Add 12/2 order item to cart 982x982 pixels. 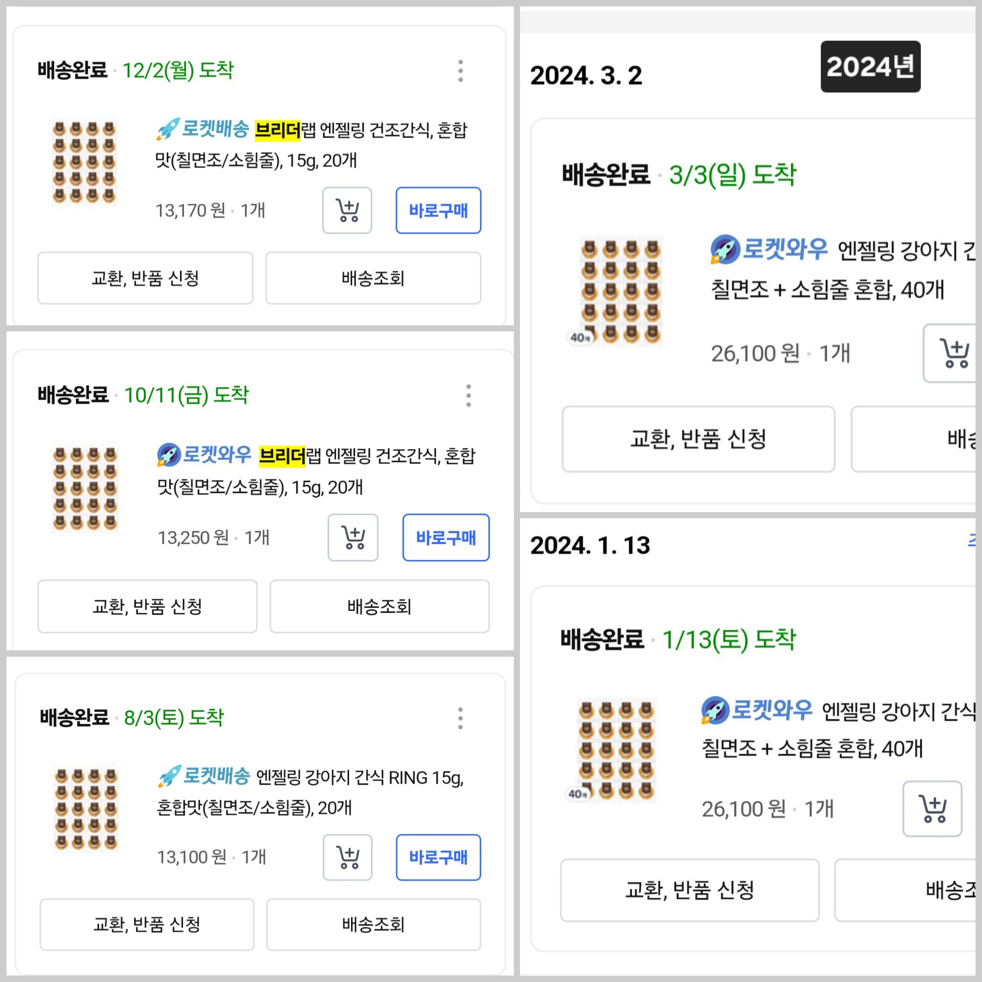click(x=347, y=210)
